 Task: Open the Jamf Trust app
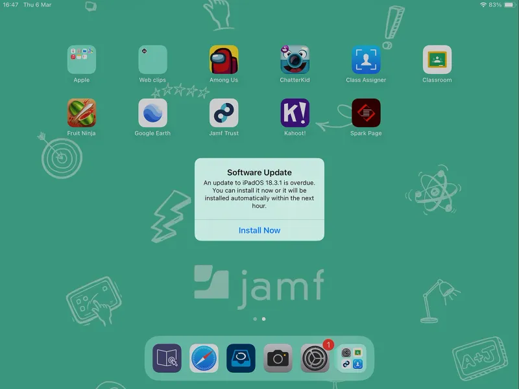point(224,113)
